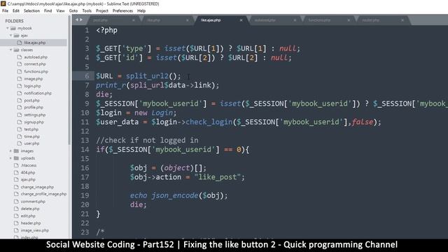Open post.php in the sidebar
This screenshot has width=448, height=252.
(x=31, y=100)
